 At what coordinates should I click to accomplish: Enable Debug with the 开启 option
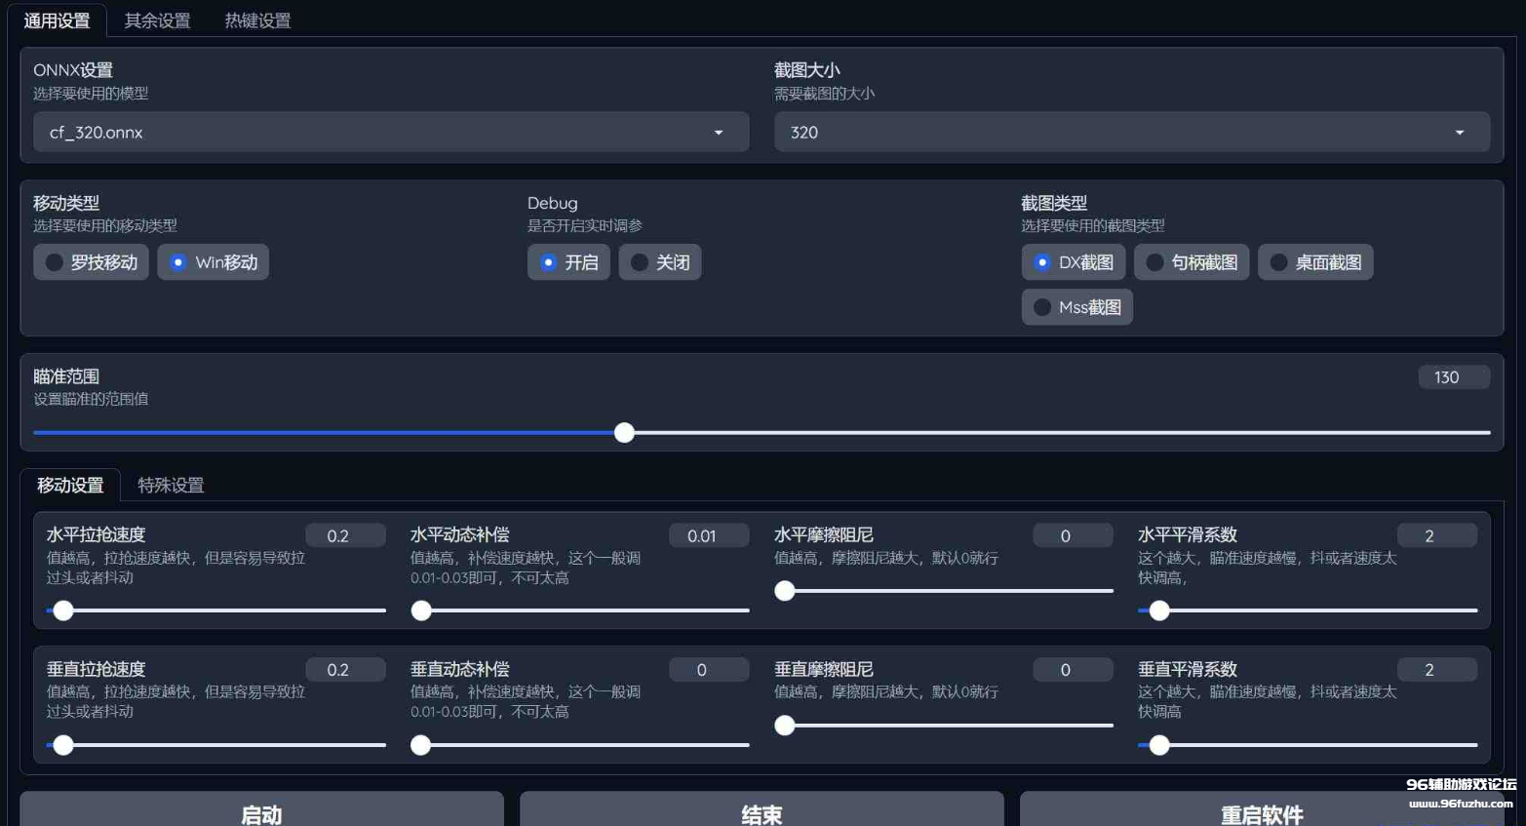(568, 262)
